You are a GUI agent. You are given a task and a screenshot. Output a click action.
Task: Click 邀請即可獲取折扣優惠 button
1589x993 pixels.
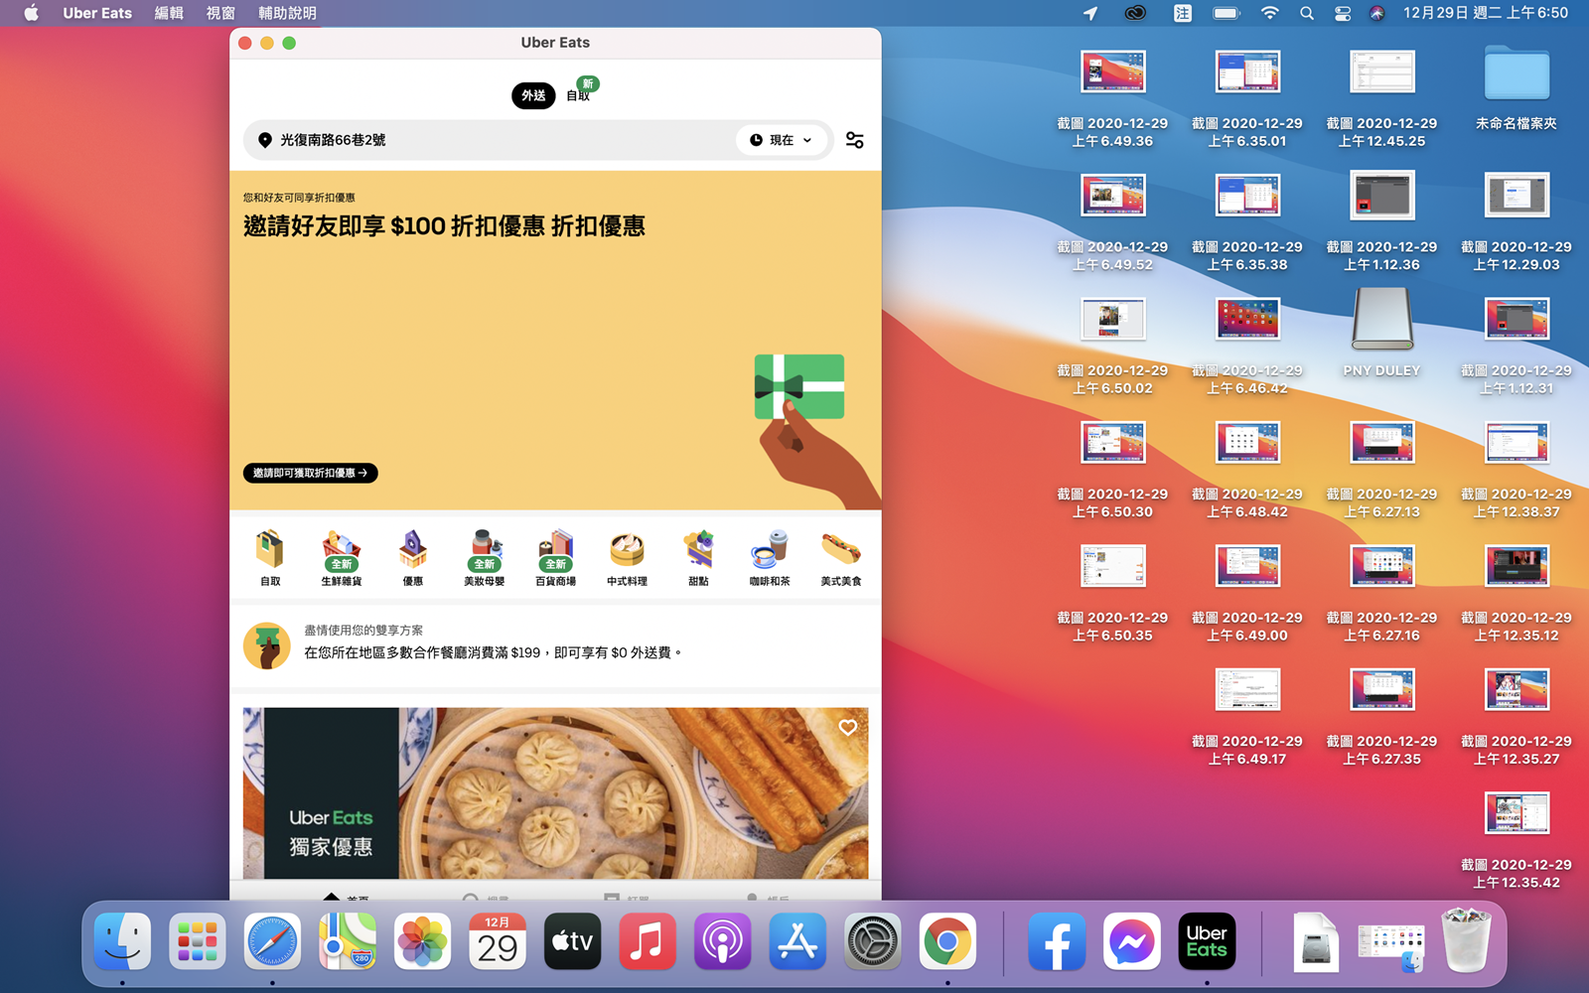pyautogui.click(x=309, y=474)
